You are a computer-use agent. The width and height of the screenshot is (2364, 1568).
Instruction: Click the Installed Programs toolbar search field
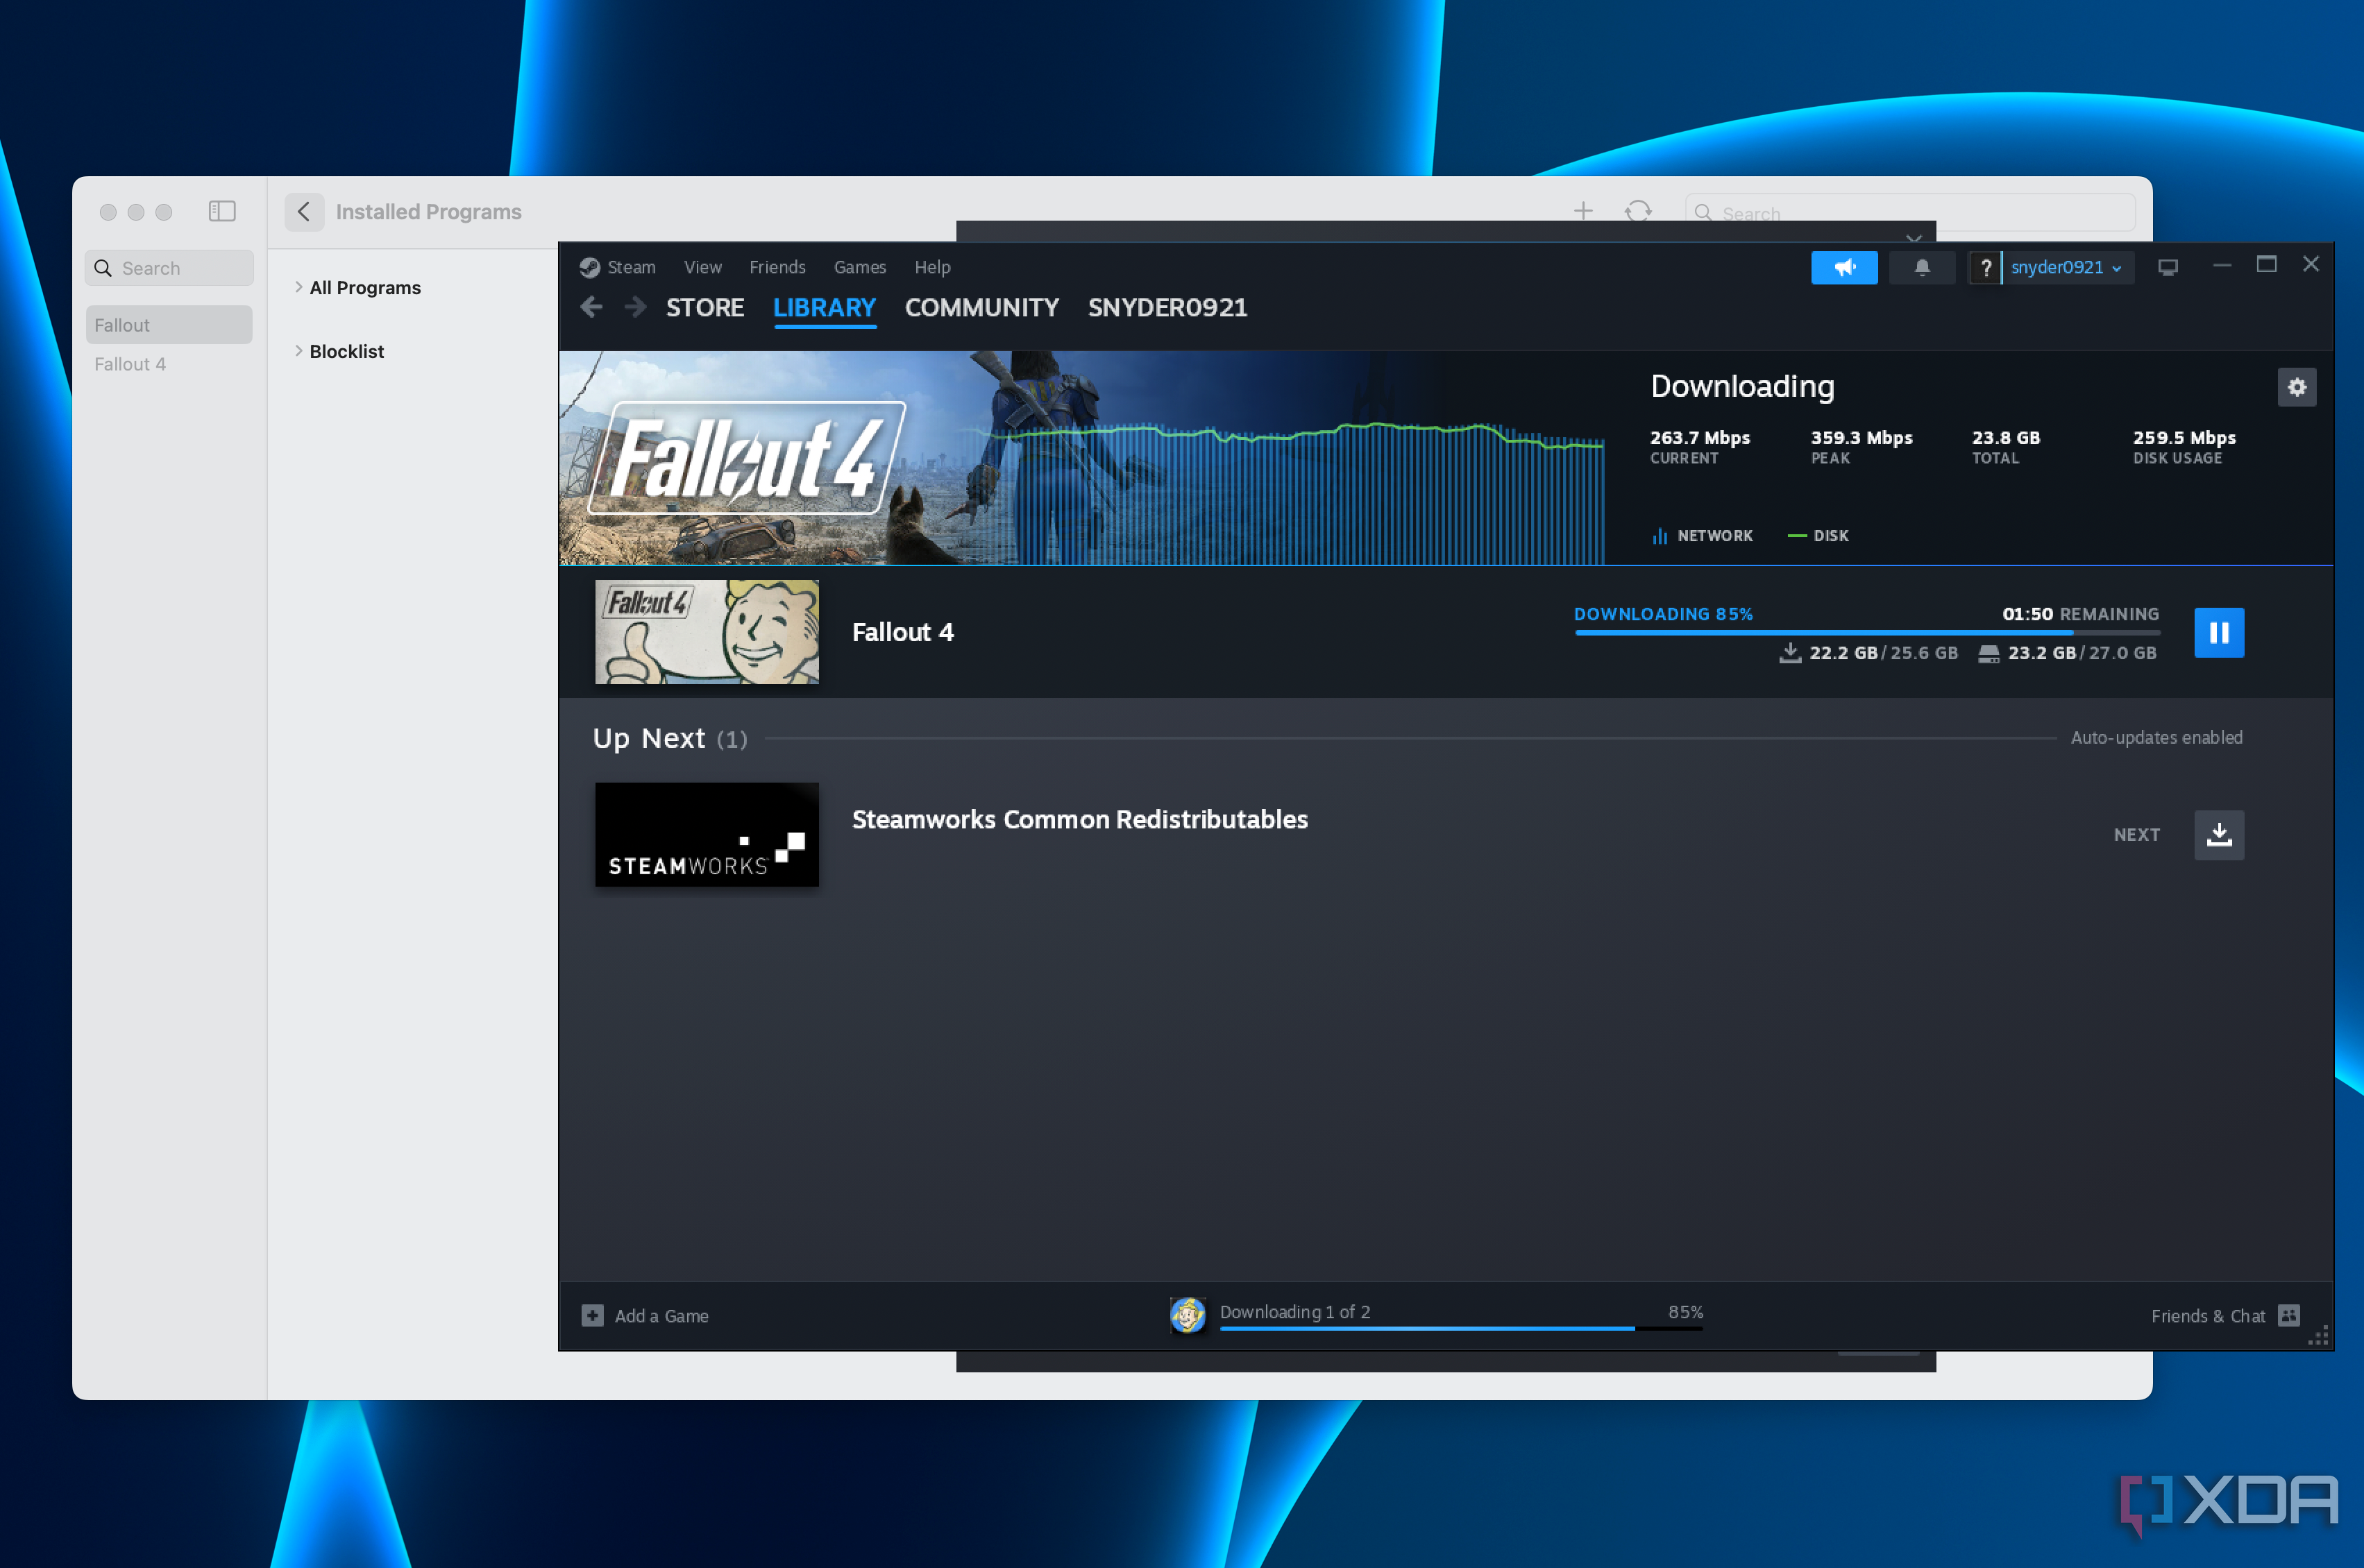pyautogui.click(x=1910, y=212)
